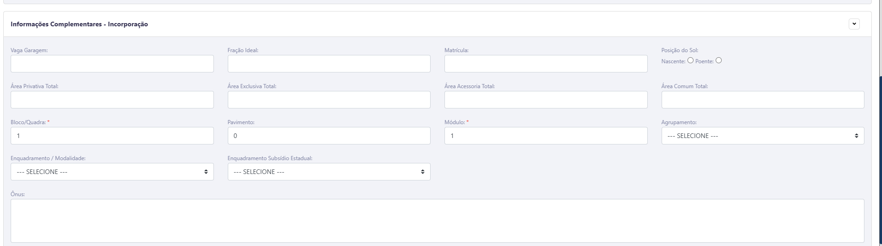The image size is (882, 246).
Task: Click the Área Comum Total input
Action: pos(762,100)
